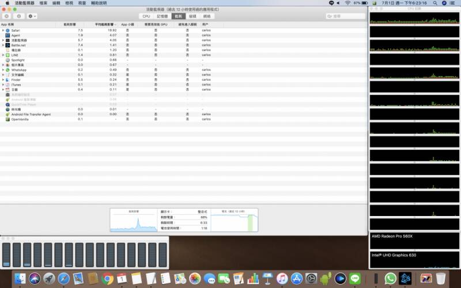Open Keynote from the Dock
Viewport: 461px width, 288px height.
click(267, 278)
